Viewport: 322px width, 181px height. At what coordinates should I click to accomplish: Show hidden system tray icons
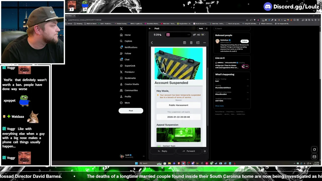pyautogui.click(x=294, y=163)
